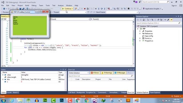
Task: Switch to the Breakpoints tab
Action: coord(81,92)
